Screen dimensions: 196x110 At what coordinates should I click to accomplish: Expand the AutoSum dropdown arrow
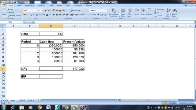click(x=165, y=9)
